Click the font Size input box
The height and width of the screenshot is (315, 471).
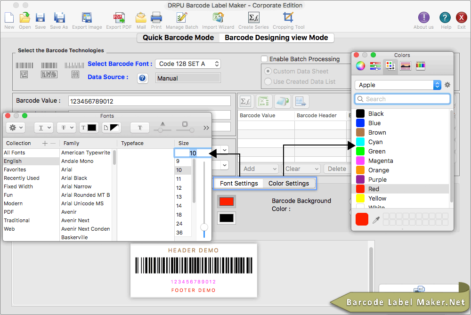(193, 153)
